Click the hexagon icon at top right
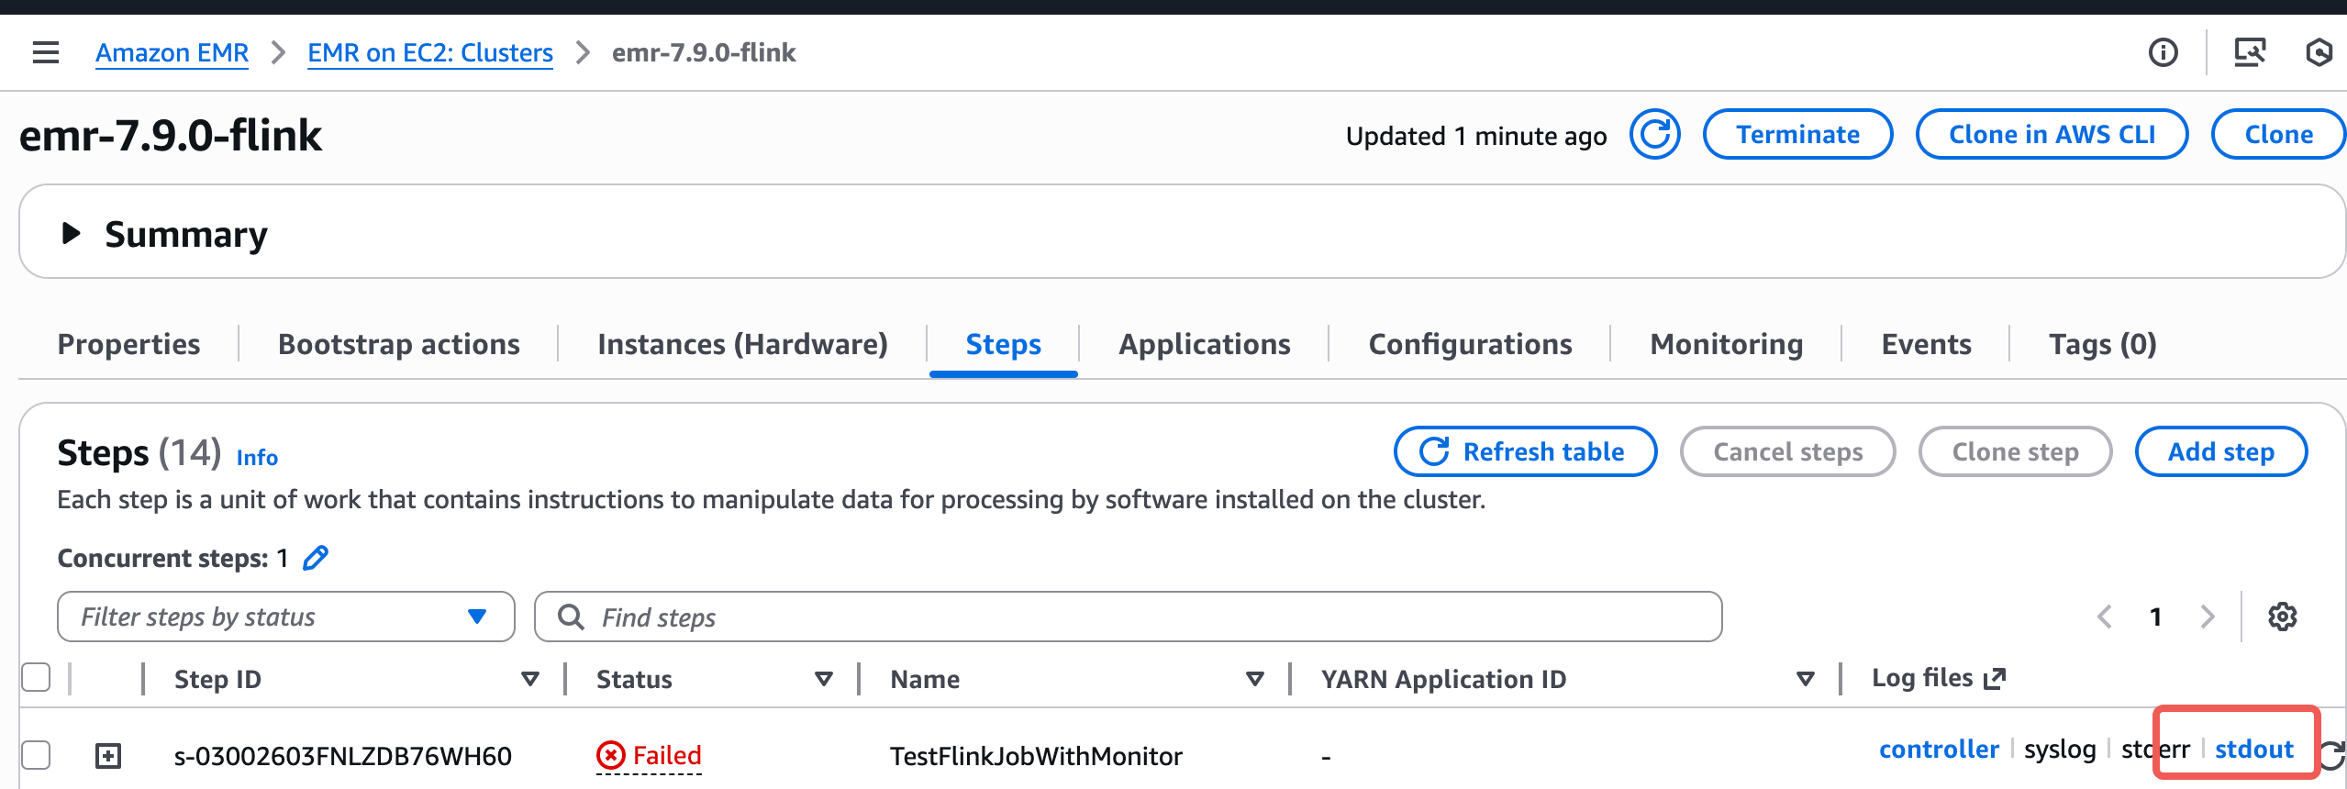 tap(2319, 53)
